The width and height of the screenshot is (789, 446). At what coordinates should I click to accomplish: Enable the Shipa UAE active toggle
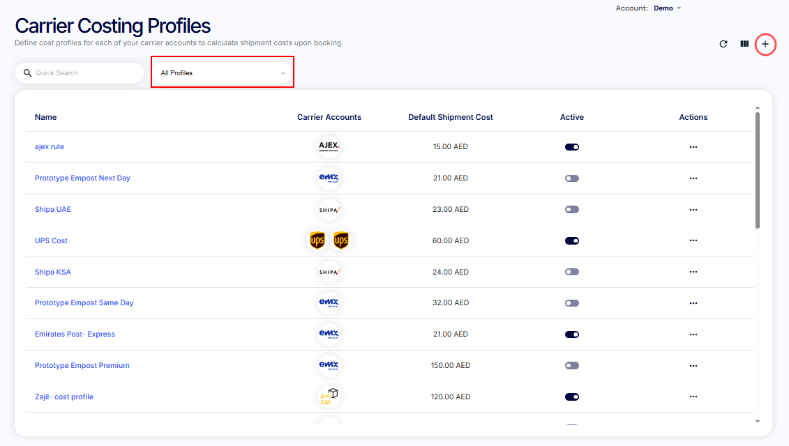coord(572,209)
